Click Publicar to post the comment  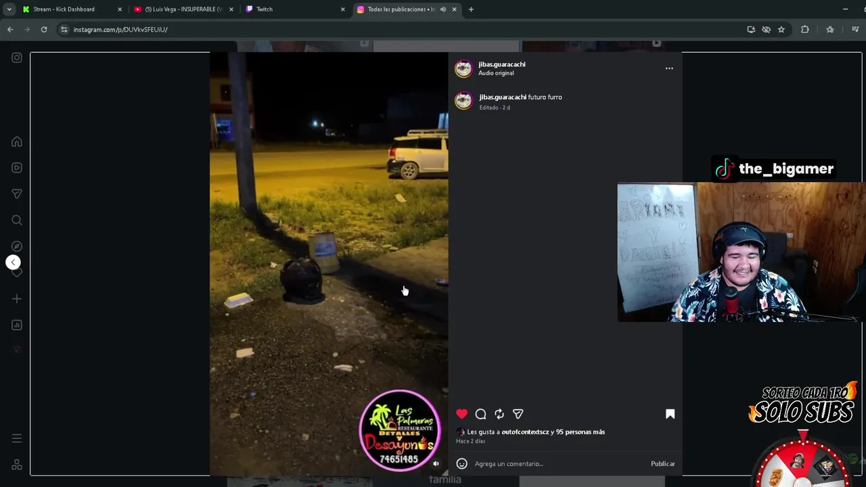662,463
